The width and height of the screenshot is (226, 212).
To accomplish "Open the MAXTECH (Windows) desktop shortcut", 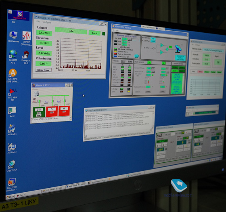I will [x=12, y=185].
